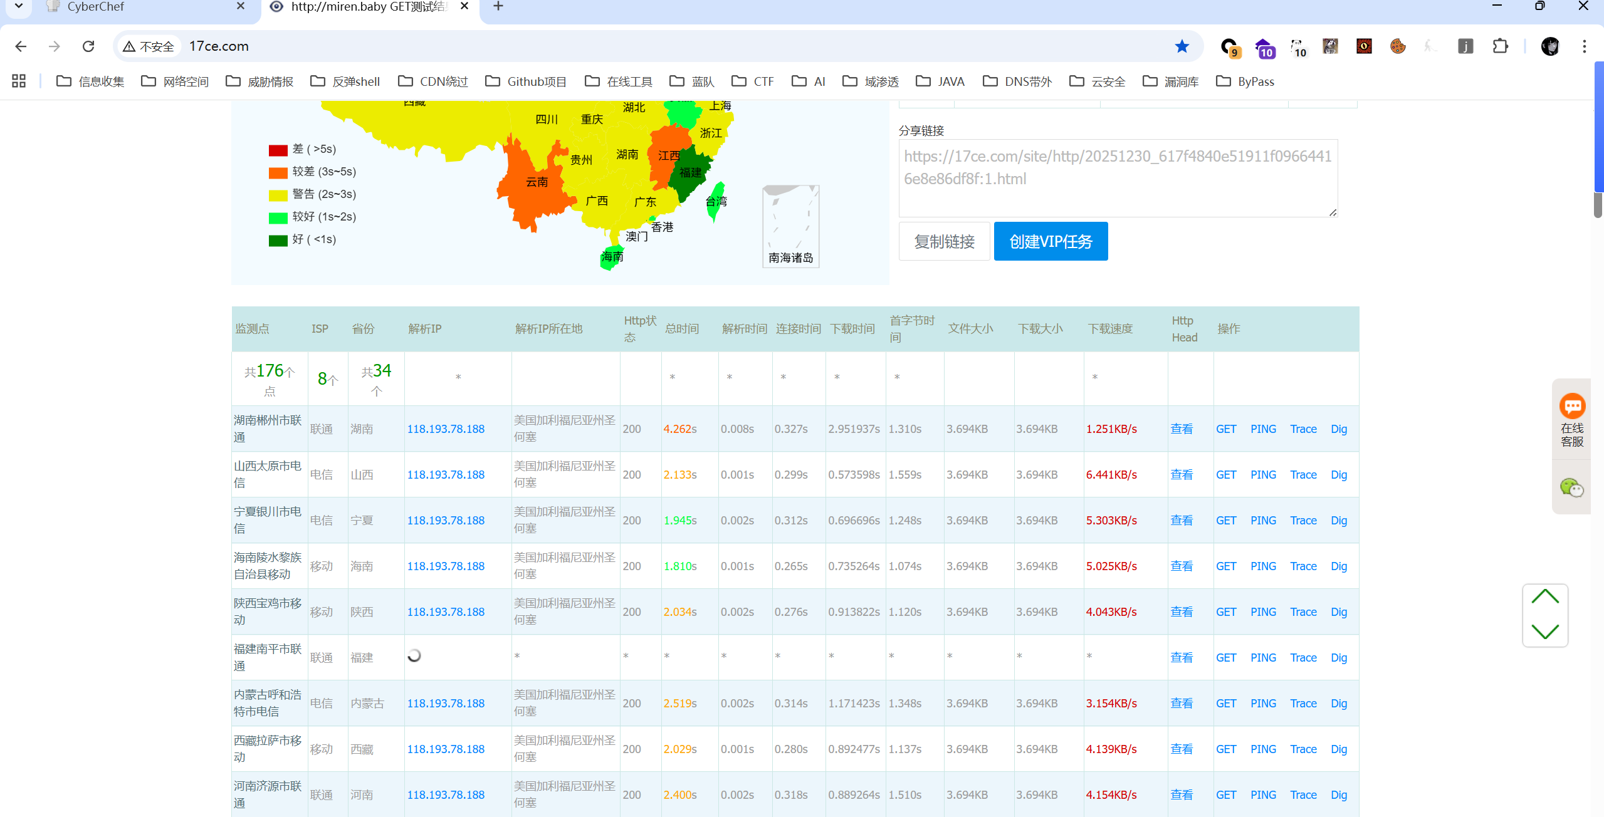Expand the CDN绕过 bookmark folder

click(433, 81)
